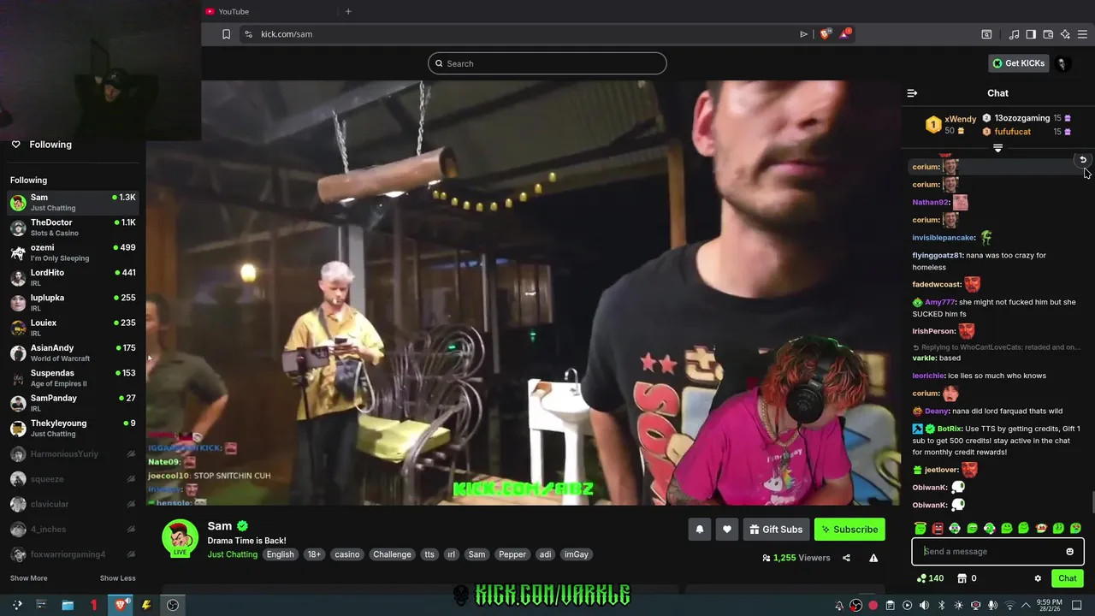Viewport: 1095px width, 616px height.
Task: Click the report warning triangle icon
Action: (x=873, y=558)
